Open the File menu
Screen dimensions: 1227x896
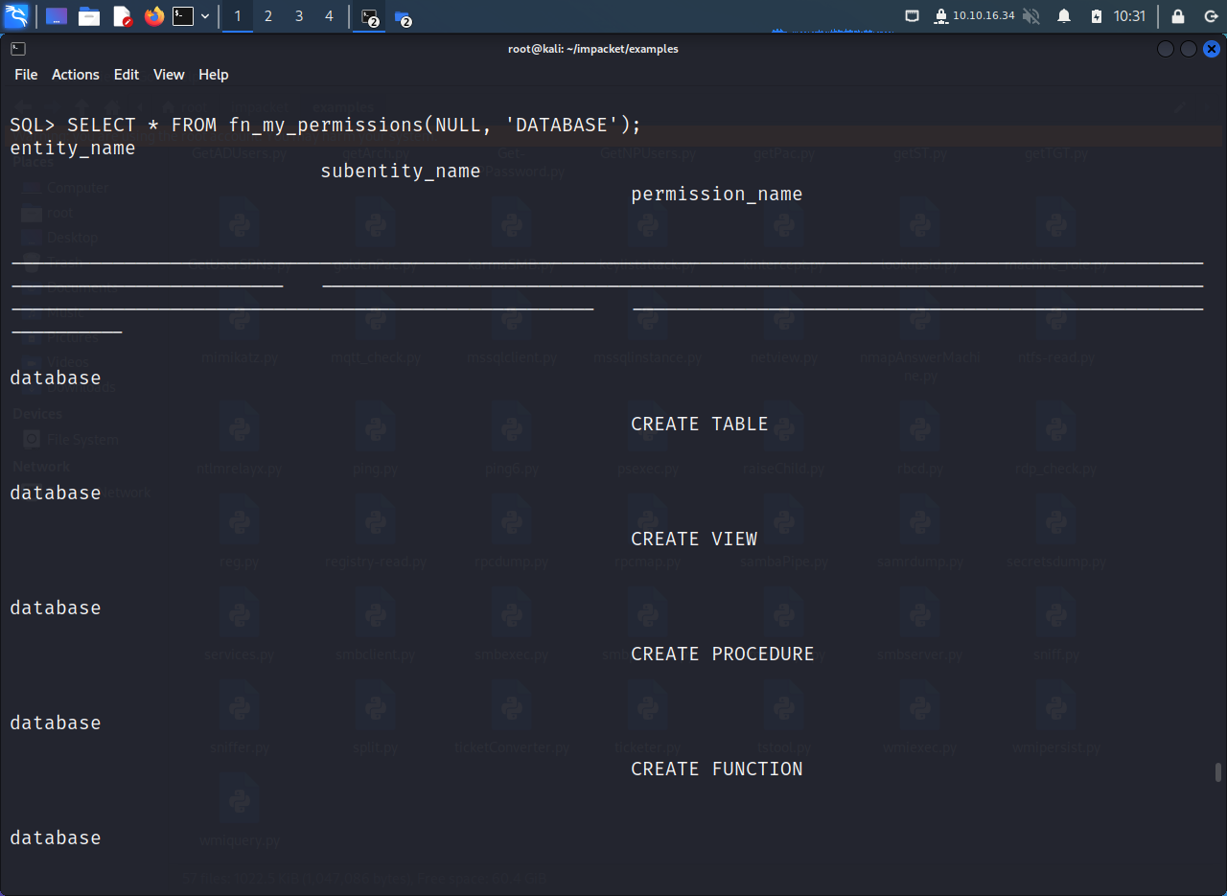pos(26,75)
